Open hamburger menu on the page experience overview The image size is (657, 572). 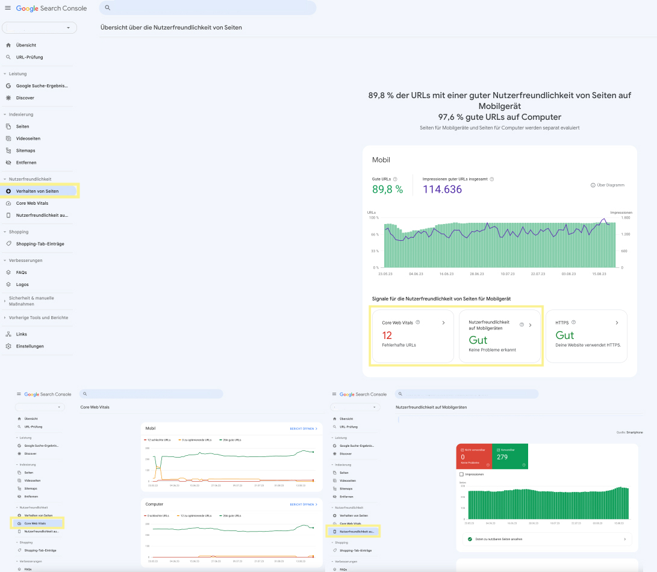click(x=8, y=8)
